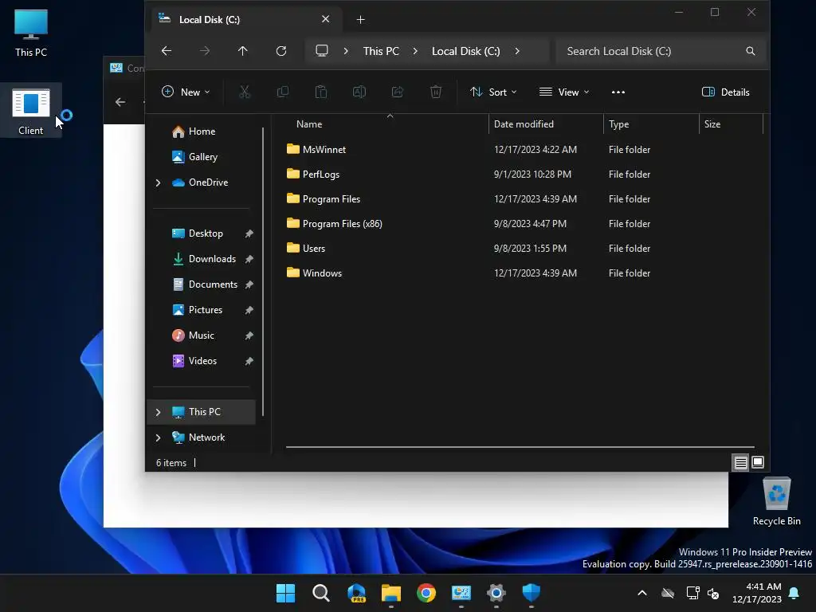Click This PC in the address breadcrumb

click(381, 51)
